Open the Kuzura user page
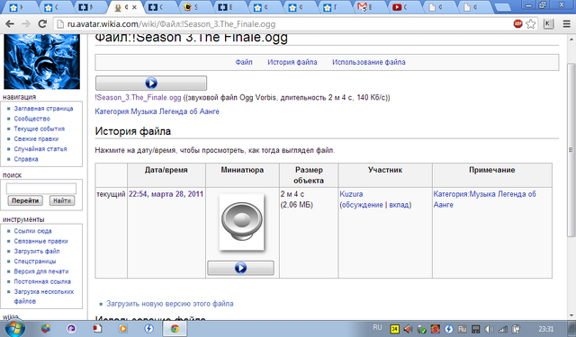This screenshot has width=576, height=337. point(351,194)
